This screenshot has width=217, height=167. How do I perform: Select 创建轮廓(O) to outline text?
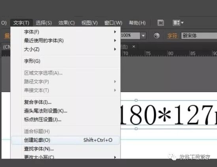tap(66, 140)
